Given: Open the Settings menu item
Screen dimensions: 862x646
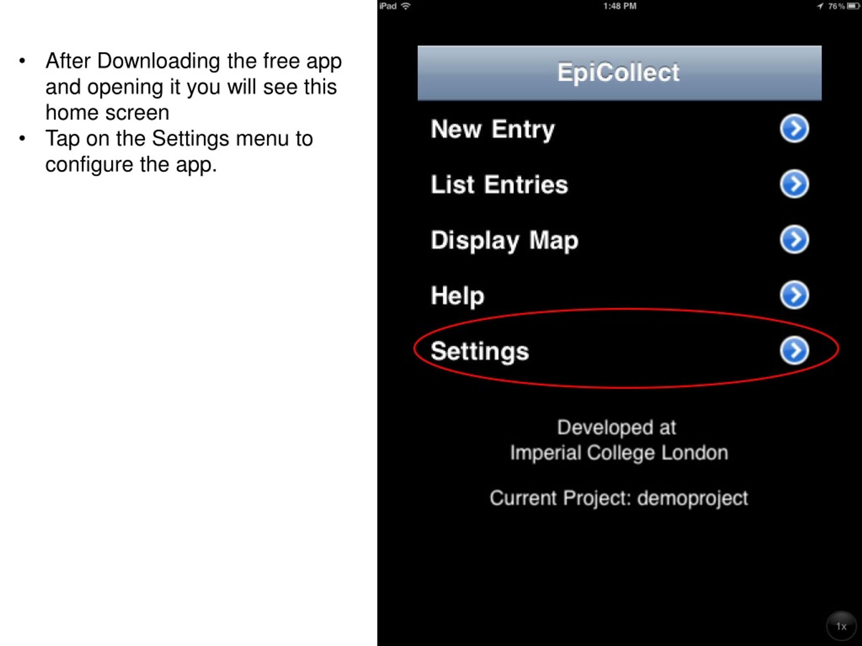Looking at the screenshot, I should (x=620, y=351).
